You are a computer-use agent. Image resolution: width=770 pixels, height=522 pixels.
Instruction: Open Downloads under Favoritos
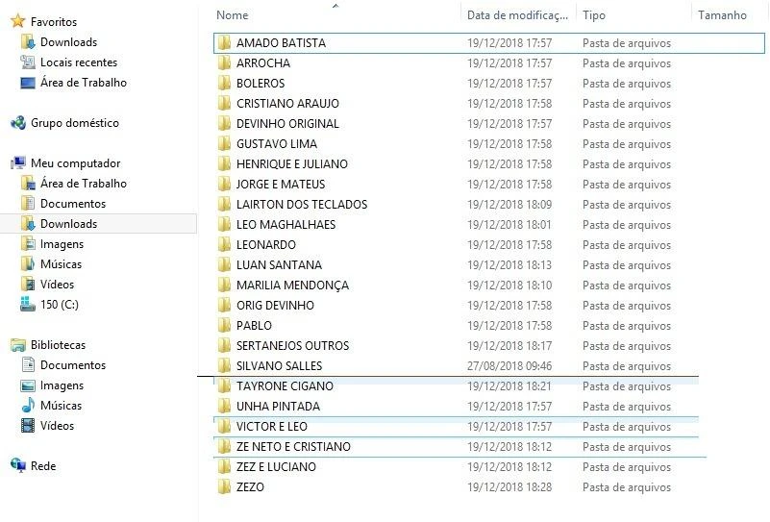(59, 42)
